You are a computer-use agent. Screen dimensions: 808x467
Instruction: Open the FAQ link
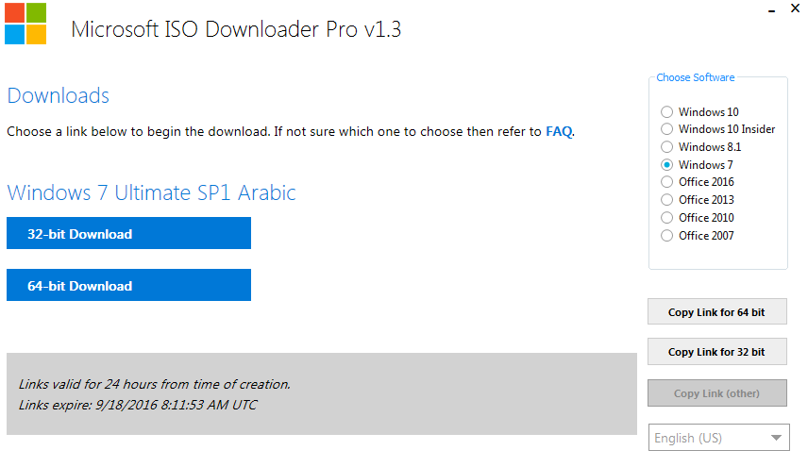(x=559, y=132)
